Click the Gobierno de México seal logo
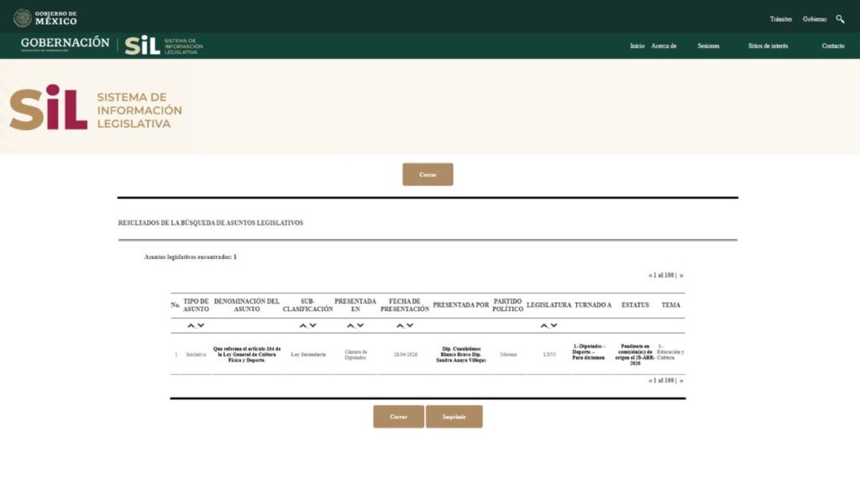 23,18
